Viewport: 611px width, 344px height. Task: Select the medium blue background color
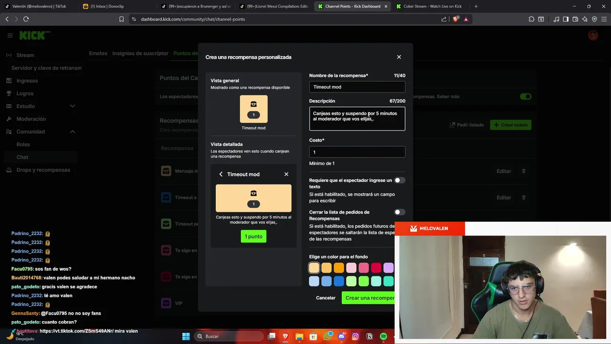click(x=327, y=281)
